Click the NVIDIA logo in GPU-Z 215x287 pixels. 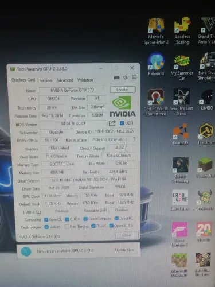click(123, 106)
